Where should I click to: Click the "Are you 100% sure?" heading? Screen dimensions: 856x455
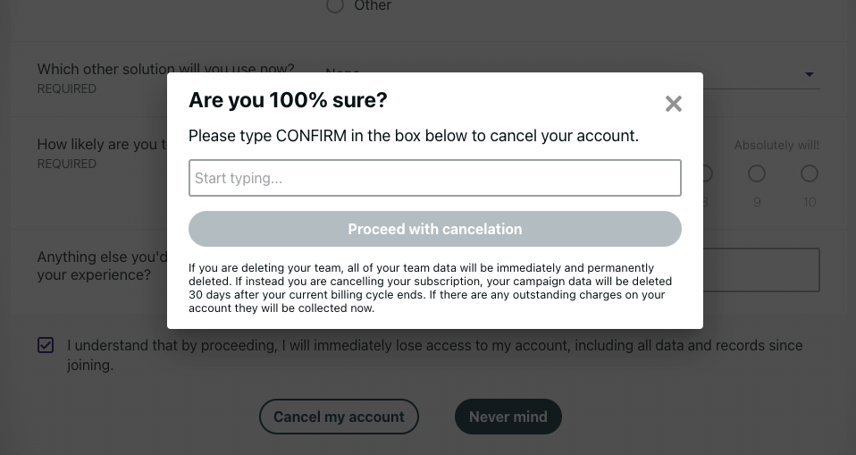coord(288,100)
